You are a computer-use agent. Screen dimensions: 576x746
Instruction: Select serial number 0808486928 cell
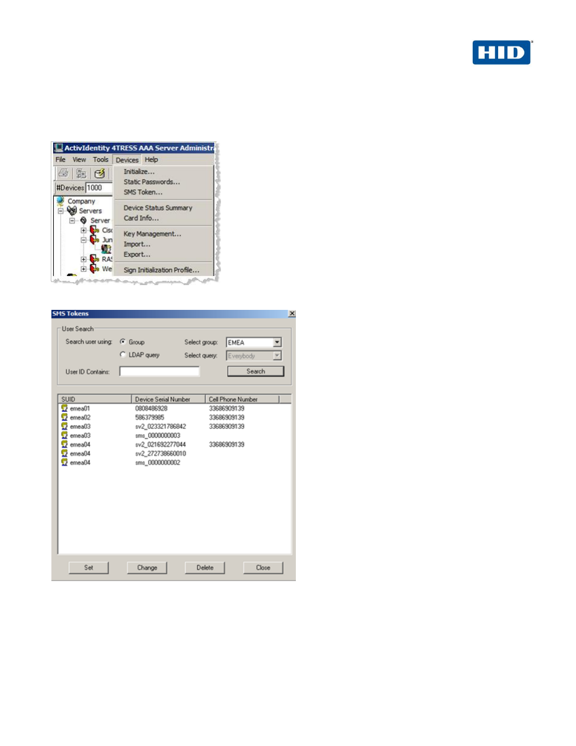152,408
